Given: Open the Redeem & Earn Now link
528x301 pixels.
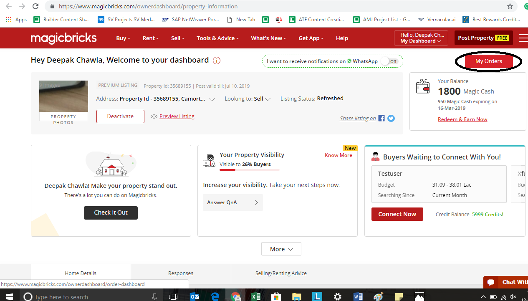Looking at the screenshot, I should click(x=462, y=119).
